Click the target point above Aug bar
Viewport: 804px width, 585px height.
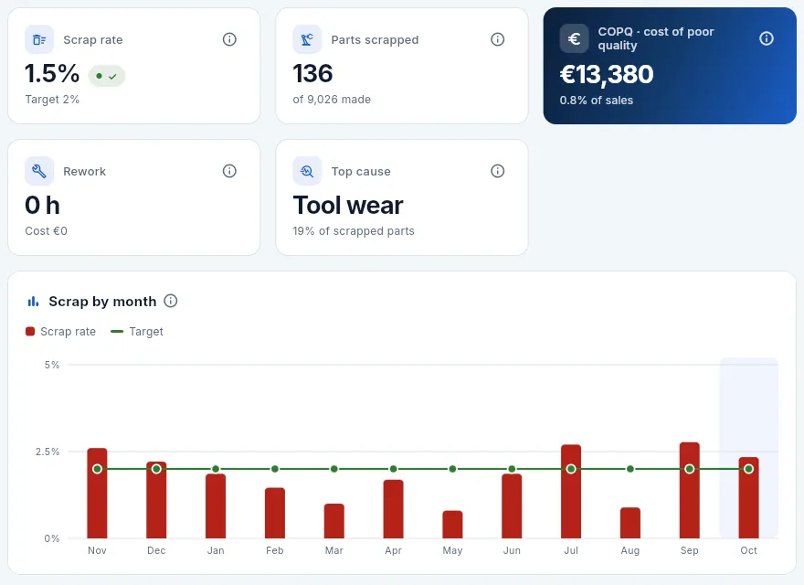(630, 469)
